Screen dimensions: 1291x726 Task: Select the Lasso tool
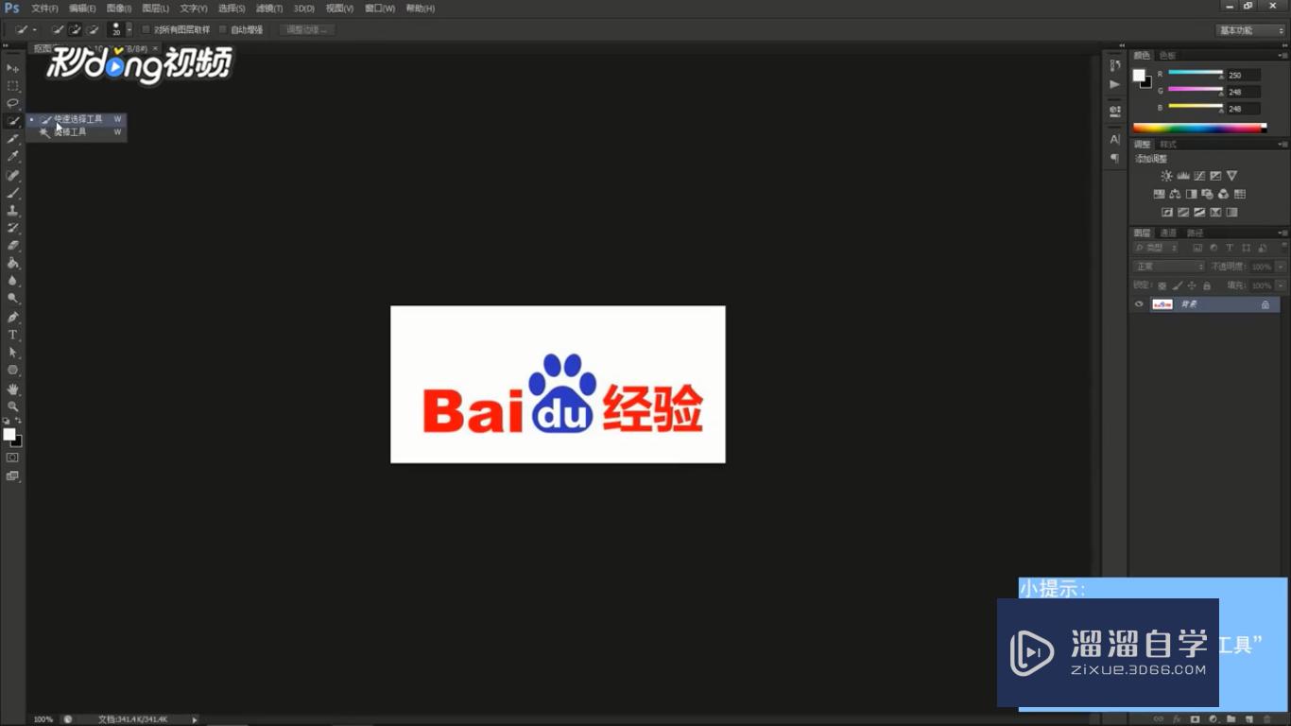point(12,103)
